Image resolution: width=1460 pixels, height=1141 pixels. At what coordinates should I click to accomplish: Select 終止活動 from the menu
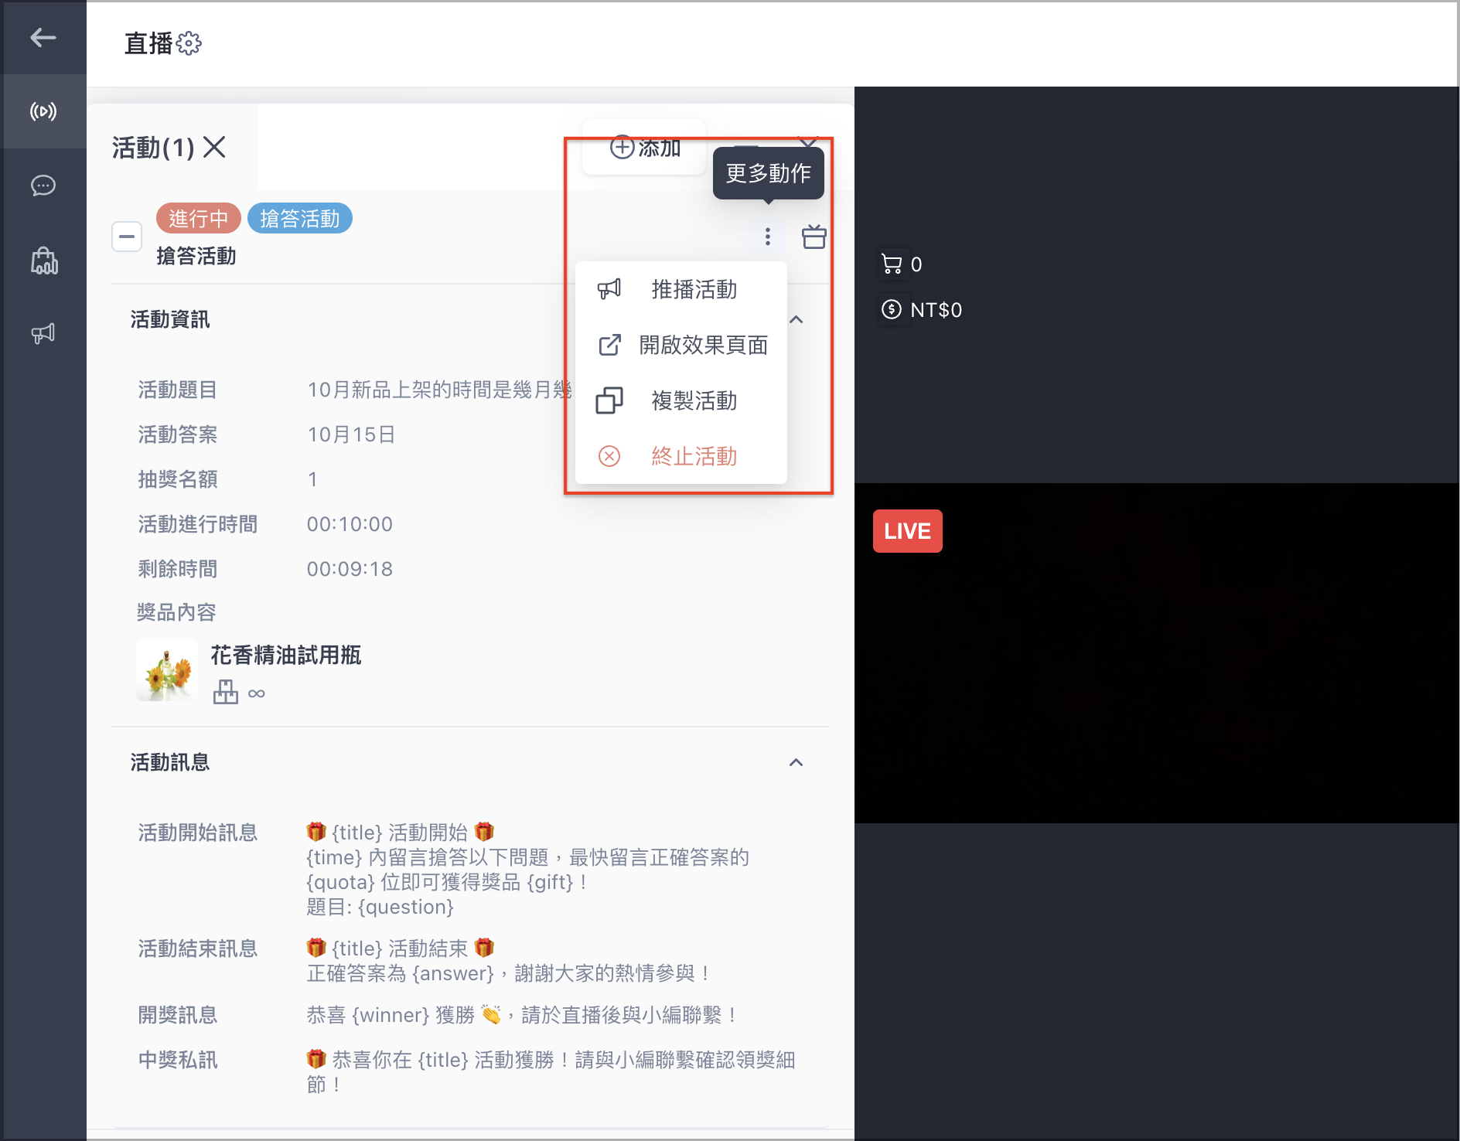[x=681, y=456]
